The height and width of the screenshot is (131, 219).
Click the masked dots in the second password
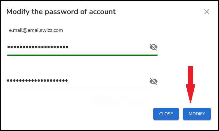(x=37, y=81)
